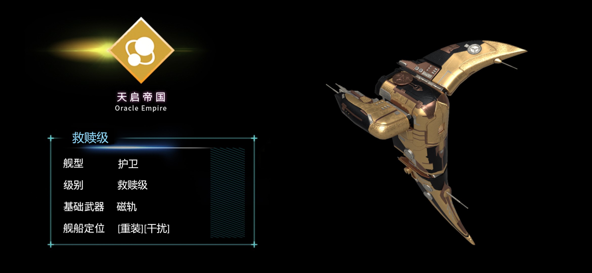The image size is (592, 273).
Task: Click the top-left corner marker of info panel
Action: 51,138
